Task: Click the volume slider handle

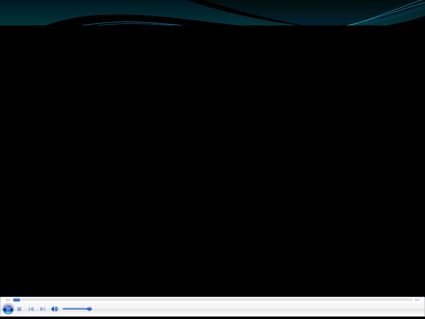Action: pyautogui.click(x=89, y=309)
